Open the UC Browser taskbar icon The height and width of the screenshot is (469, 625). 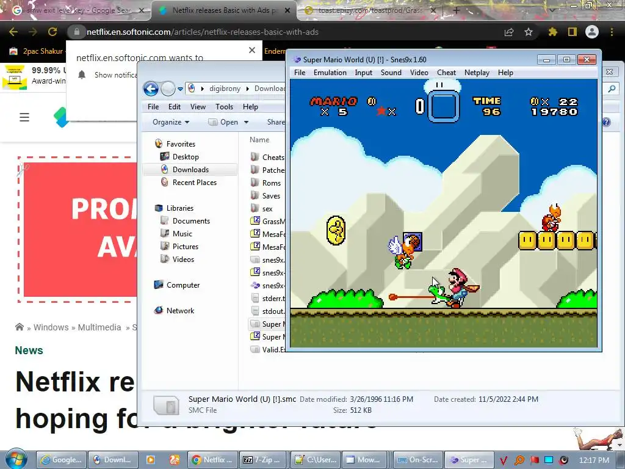[x=175, y=460]
